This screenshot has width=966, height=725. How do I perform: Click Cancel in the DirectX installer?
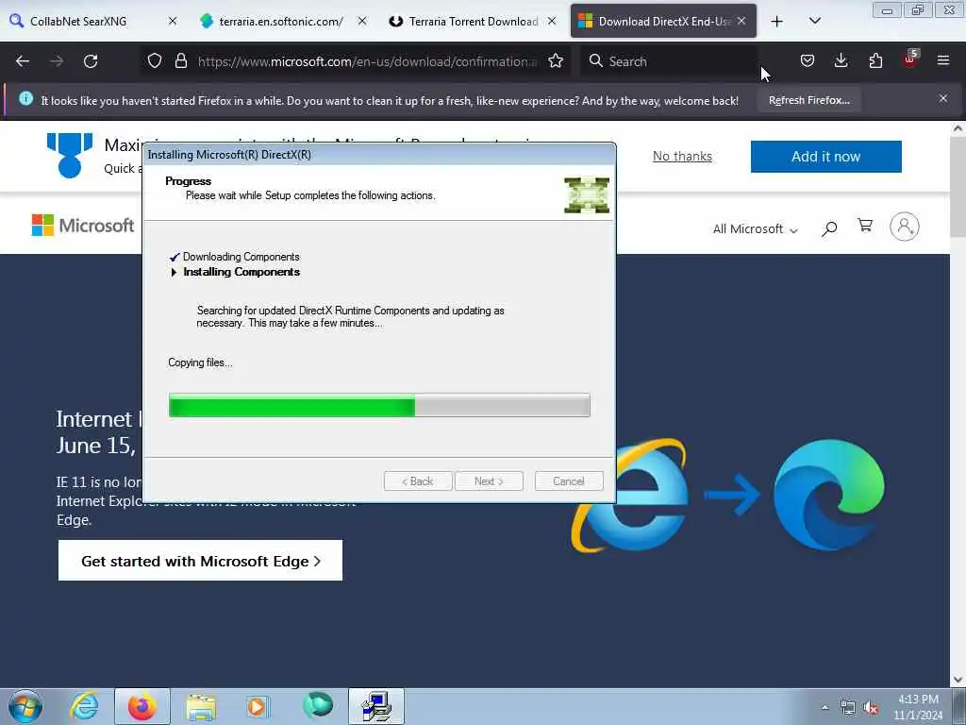tap(569, 481)
